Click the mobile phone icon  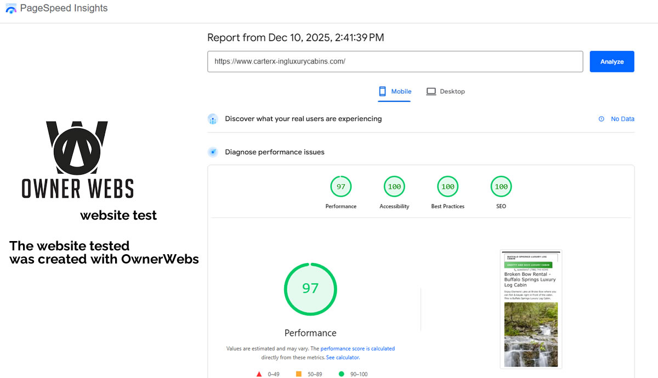pos(383,91)
